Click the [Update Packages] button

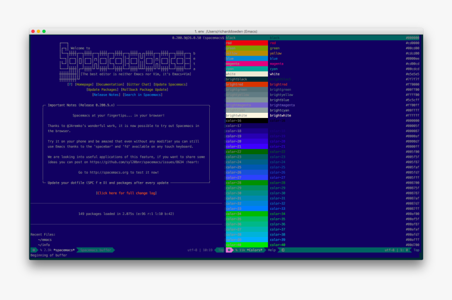(102, 90)
